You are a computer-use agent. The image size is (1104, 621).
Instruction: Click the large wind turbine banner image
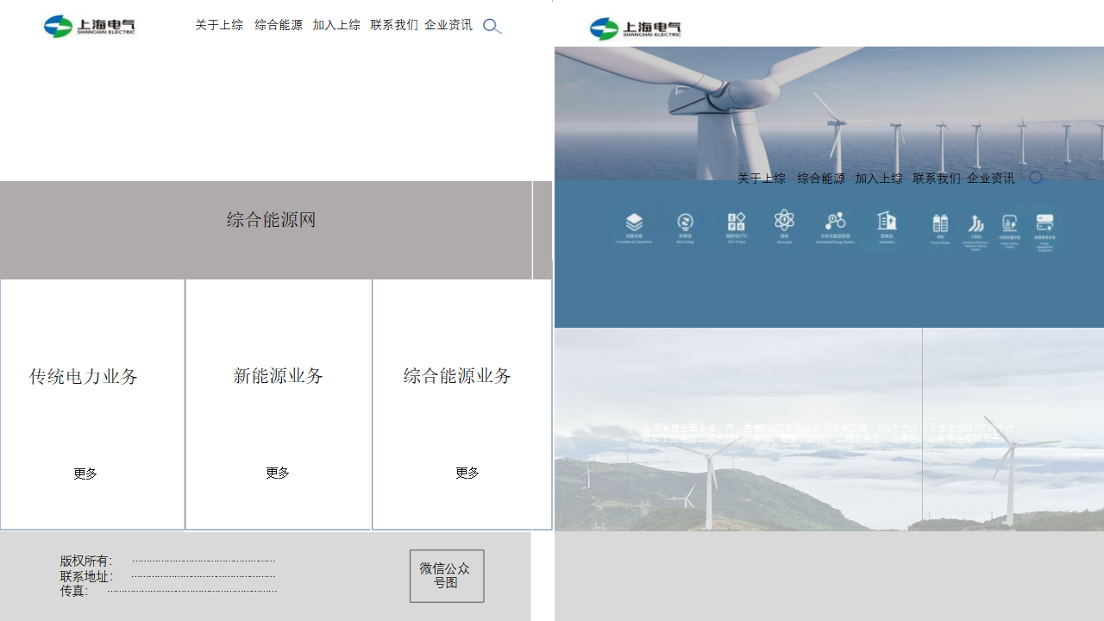(829, 113)
